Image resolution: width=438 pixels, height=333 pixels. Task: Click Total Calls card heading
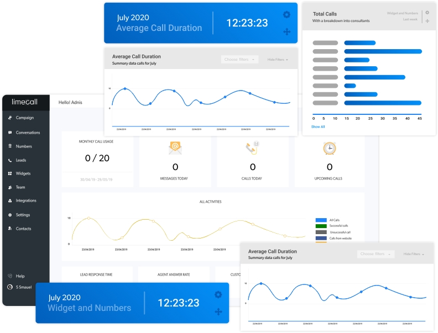click(x=325, y=14)
